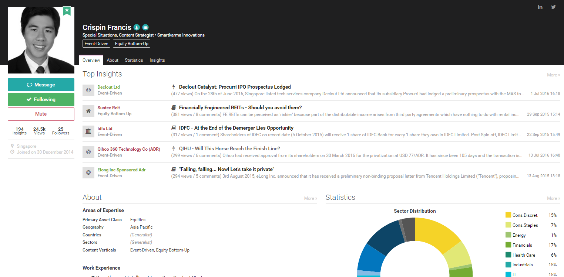Click the date "29 Sep 2015 15:14"
This screenshot has height=277, width=564.
[544, 114]
